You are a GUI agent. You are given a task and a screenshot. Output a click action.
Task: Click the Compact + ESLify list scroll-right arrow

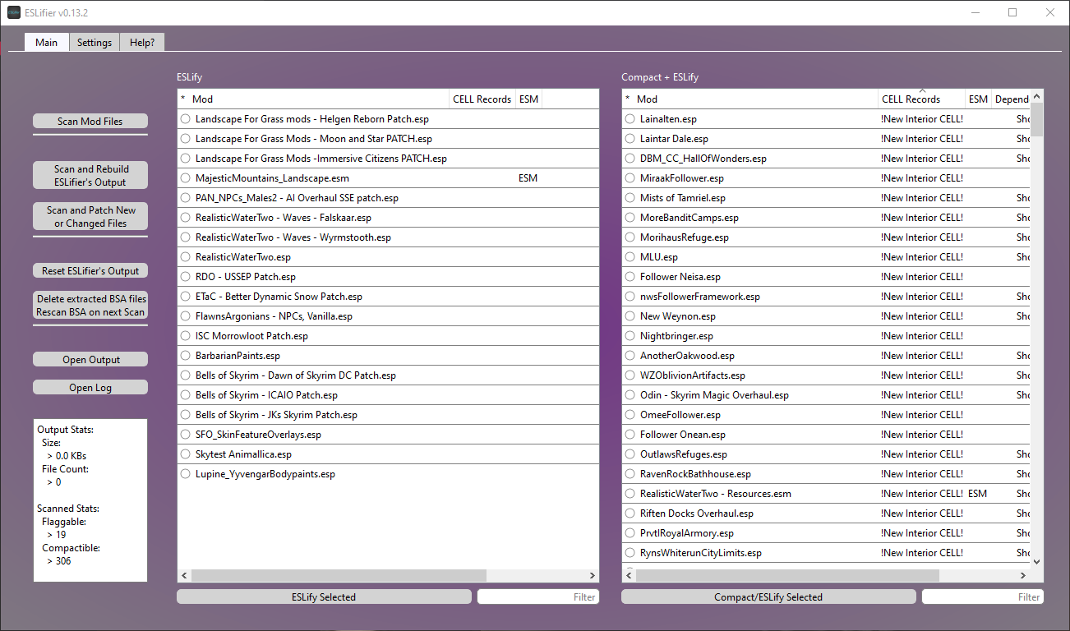[1024, 576]
